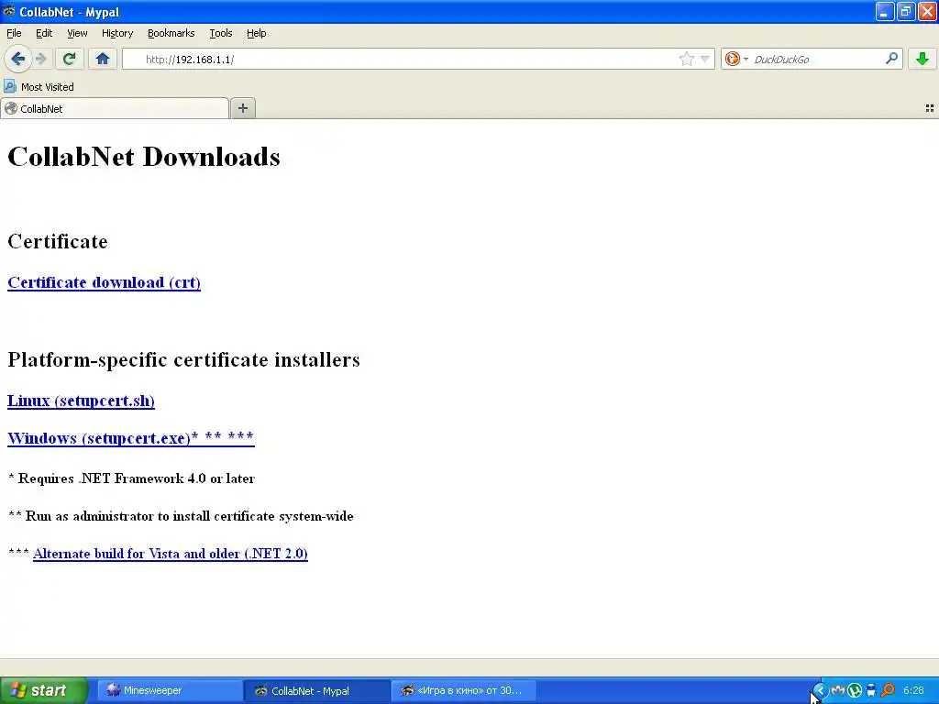
Task: Open the Bookmarks menu
Action: (x=171, y=33)
